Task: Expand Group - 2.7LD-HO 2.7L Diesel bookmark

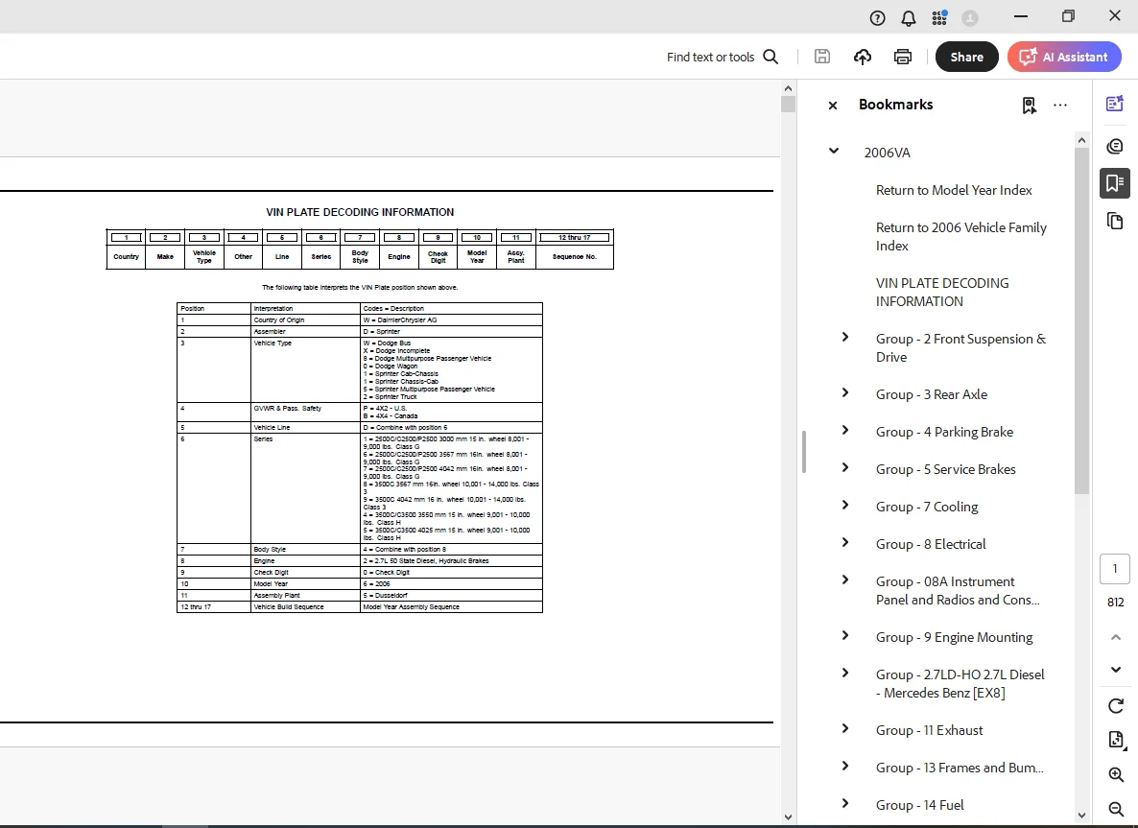Action: (x=844, y=673)
